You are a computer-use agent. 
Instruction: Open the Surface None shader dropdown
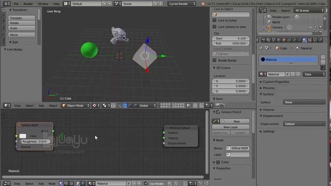(304, 102)
